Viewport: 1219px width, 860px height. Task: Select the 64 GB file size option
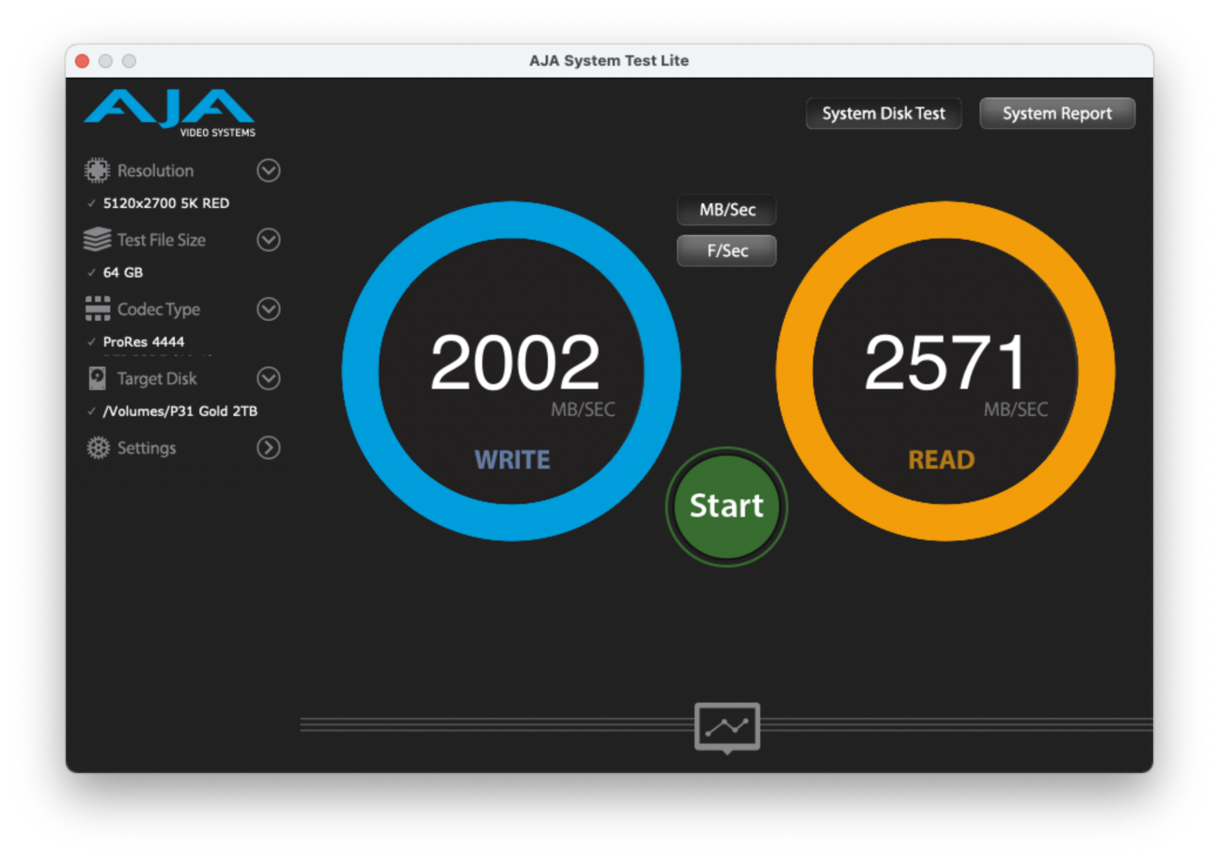pyautogui.click(x=123, y=273)
